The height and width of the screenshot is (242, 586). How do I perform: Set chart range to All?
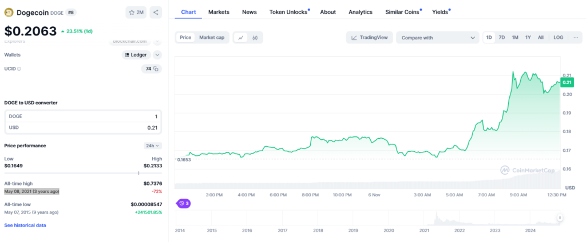click(x=541, y=38)
